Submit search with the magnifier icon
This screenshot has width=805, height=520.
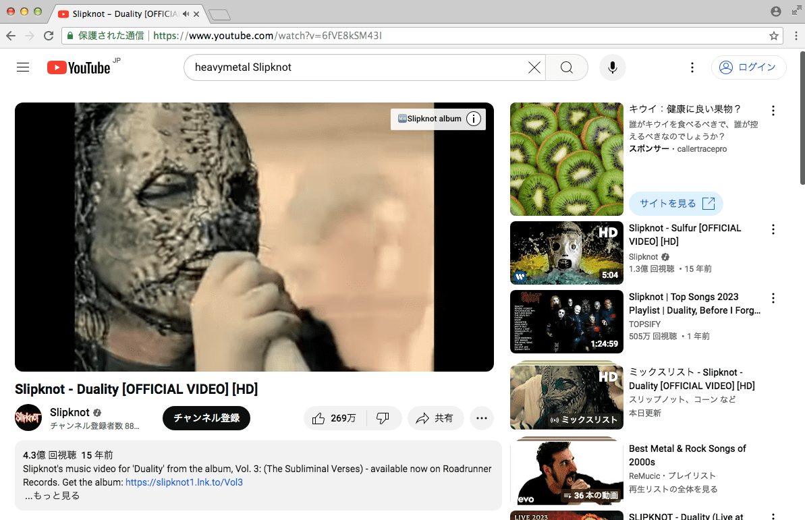[567, 67]
